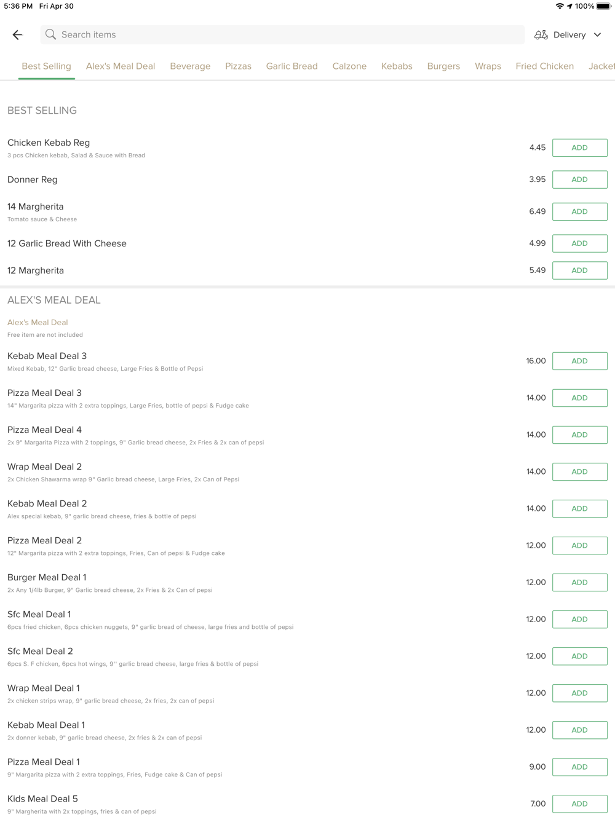Focus the Search items field
Screen dimensions: 615x820
(282, 35)
